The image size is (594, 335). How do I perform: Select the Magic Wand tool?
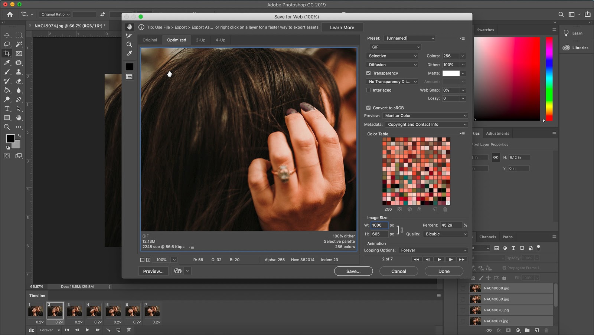(19, 44)
